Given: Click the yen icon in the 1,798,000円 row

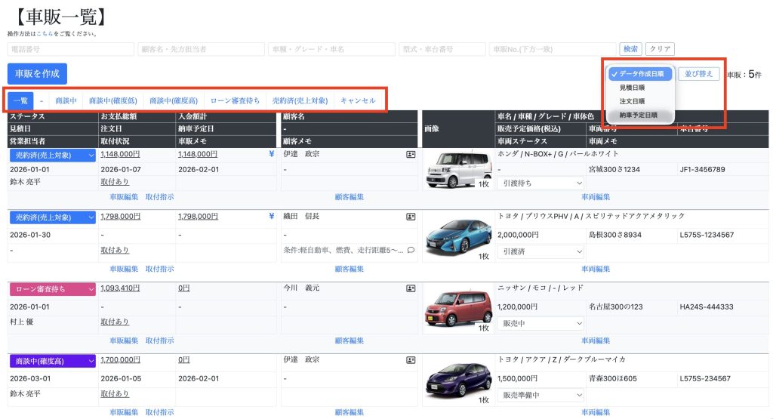Looking at the screenshot, I should coord(272,216).
